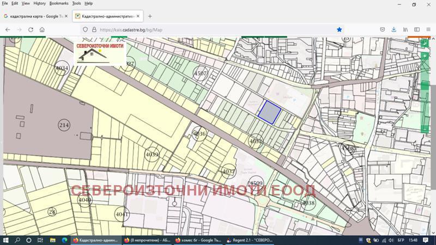This screenshot has width=436, height=245.
Task: Open the Firefox hamburger menu
Action: (429, 29)
